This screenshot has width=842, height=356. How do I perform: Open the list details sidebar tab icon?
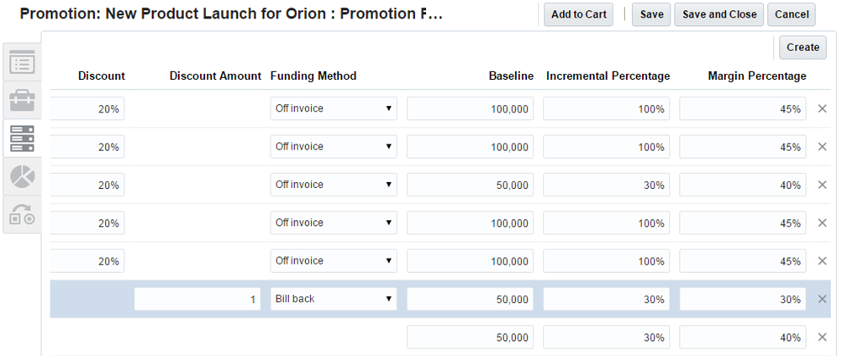point(22,62)
